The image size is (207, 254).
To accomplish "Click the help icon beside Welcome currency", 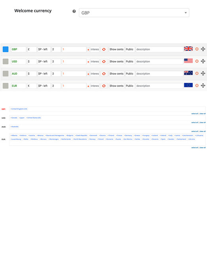I will [74, 11].
